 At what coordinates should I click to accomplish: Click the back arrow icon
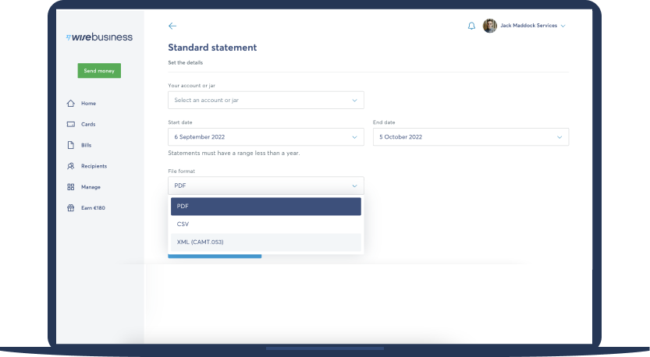coord(172,26)
